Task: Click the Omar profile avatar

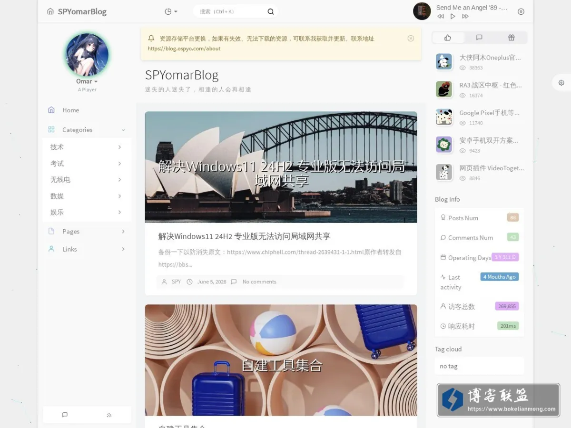Action: (x=87, y=55)
